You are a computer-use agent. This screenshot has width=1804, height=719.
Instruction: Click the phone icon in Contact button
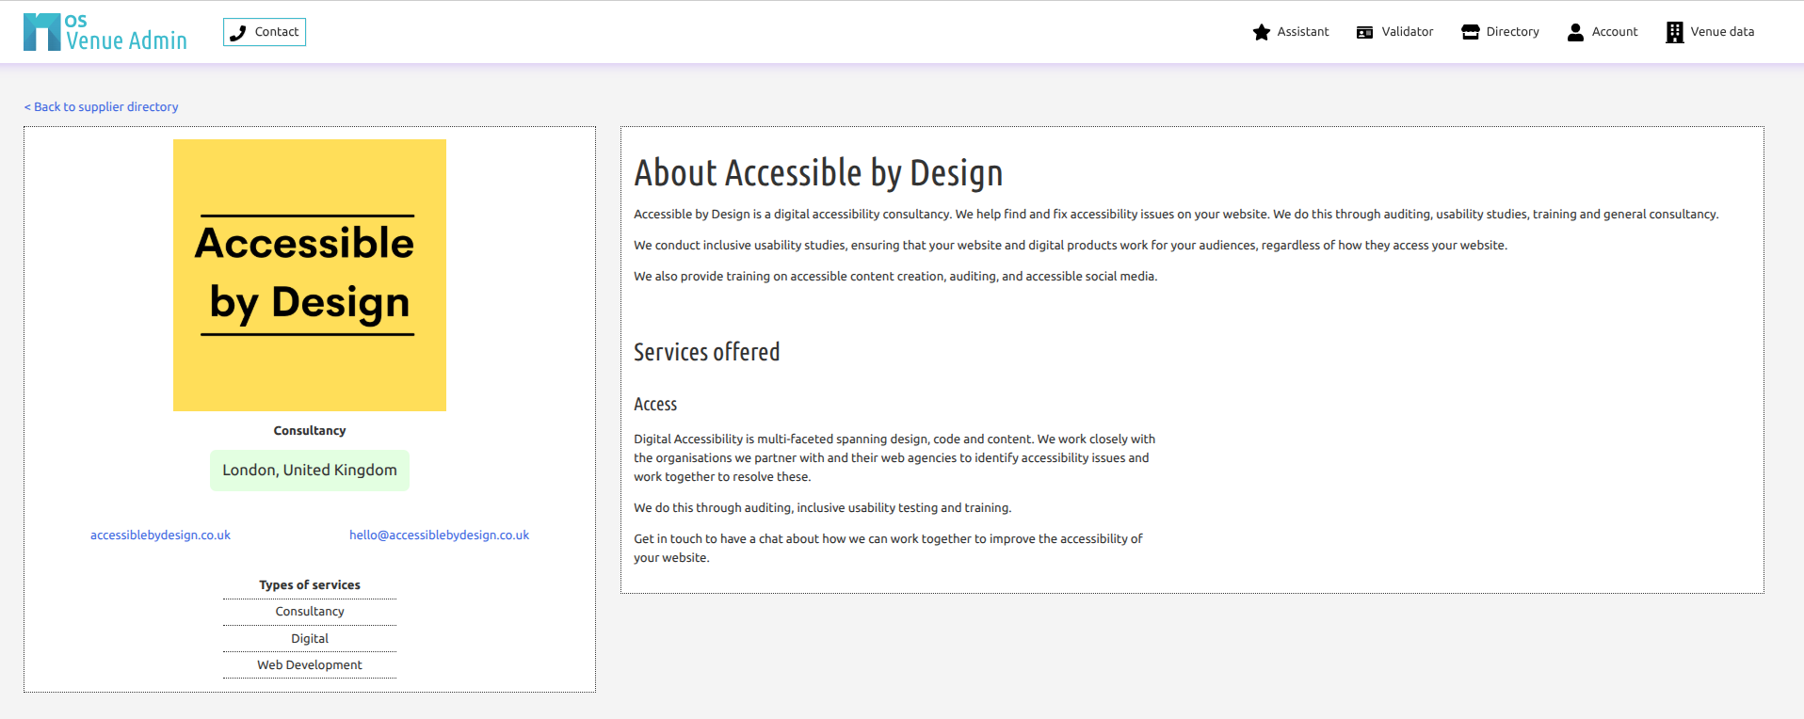[238, 32]
